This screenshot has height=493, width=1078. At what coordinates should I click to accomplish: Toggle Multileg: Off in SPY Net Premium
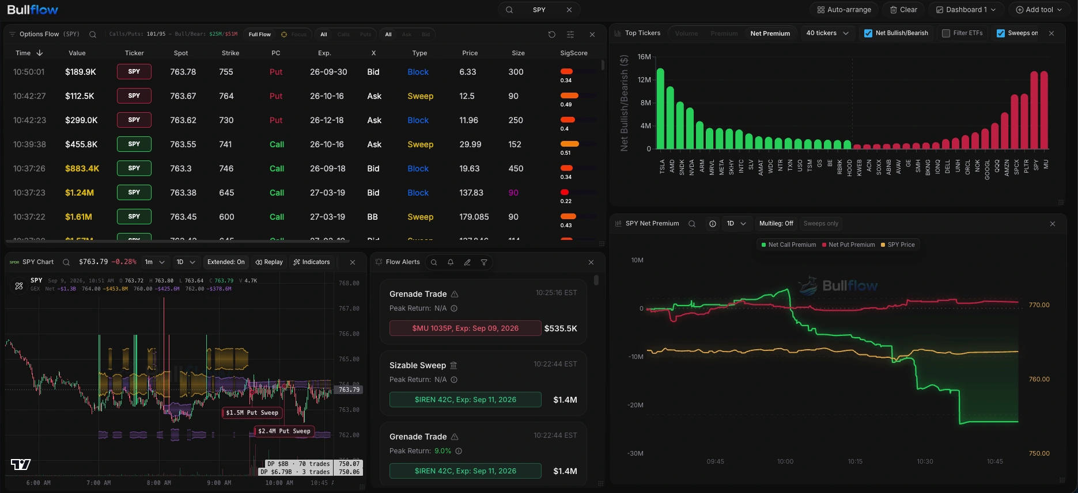pyautogui.click(x=776, y=224)
